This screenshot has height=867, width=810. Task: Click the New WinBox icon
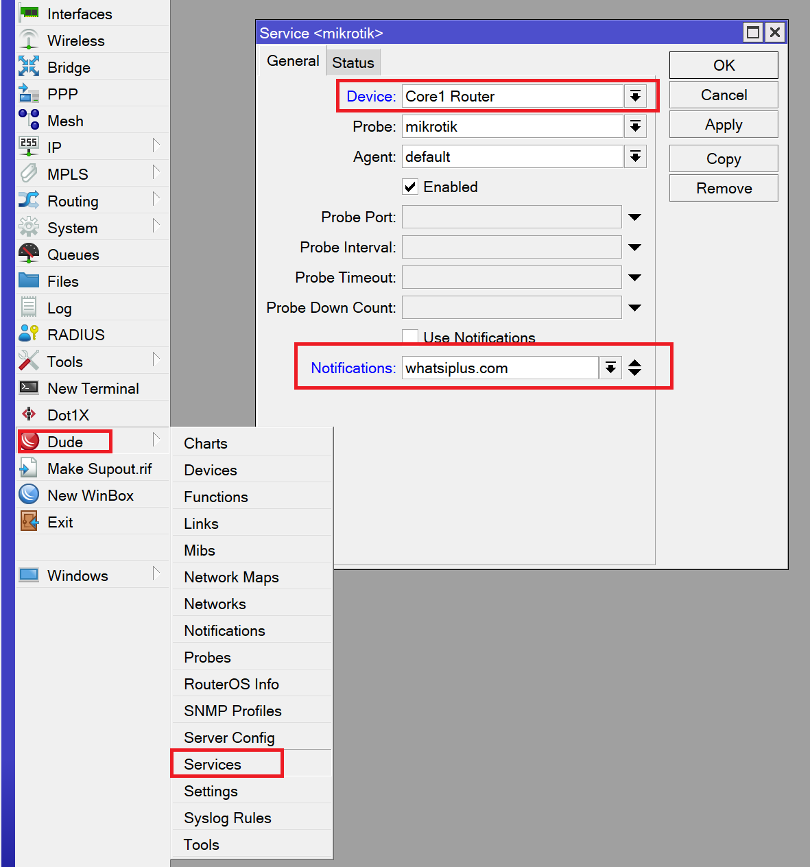[x=29, y=495]
